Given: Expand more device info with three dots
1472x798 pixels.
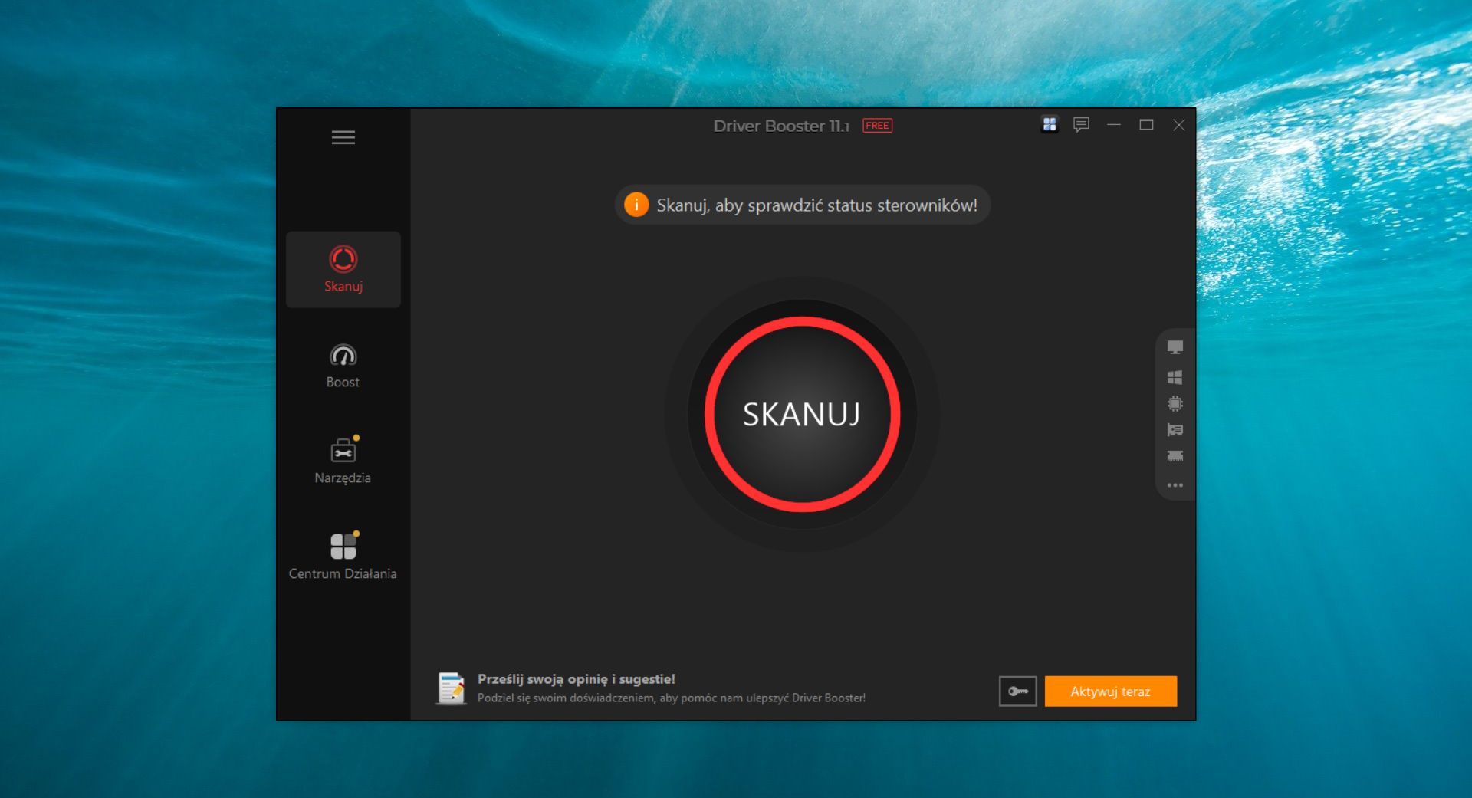Looking at the screenshot, I should 1175,485.
